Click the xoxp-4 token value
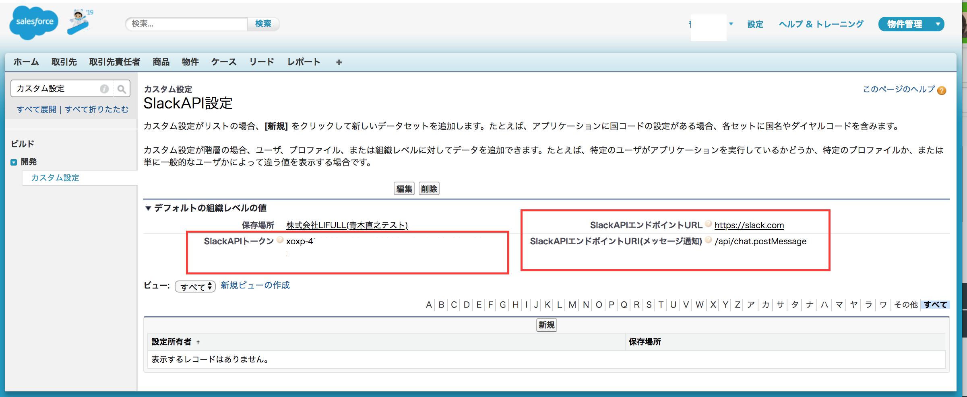967x397 pixels. point(300,241)
